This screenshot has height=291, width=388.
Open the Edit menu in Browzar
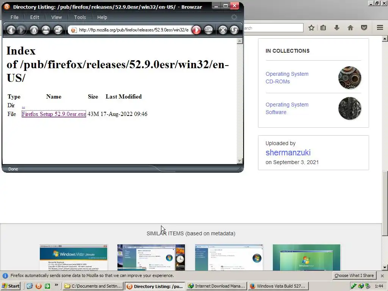click(x=34, y=17)
